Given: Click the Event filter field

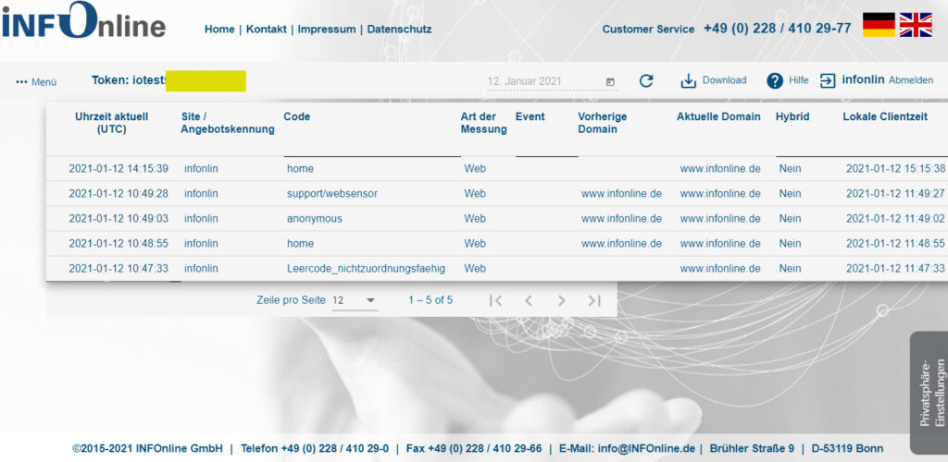Looking at the screenshot, I should click(x=546, y=149).
